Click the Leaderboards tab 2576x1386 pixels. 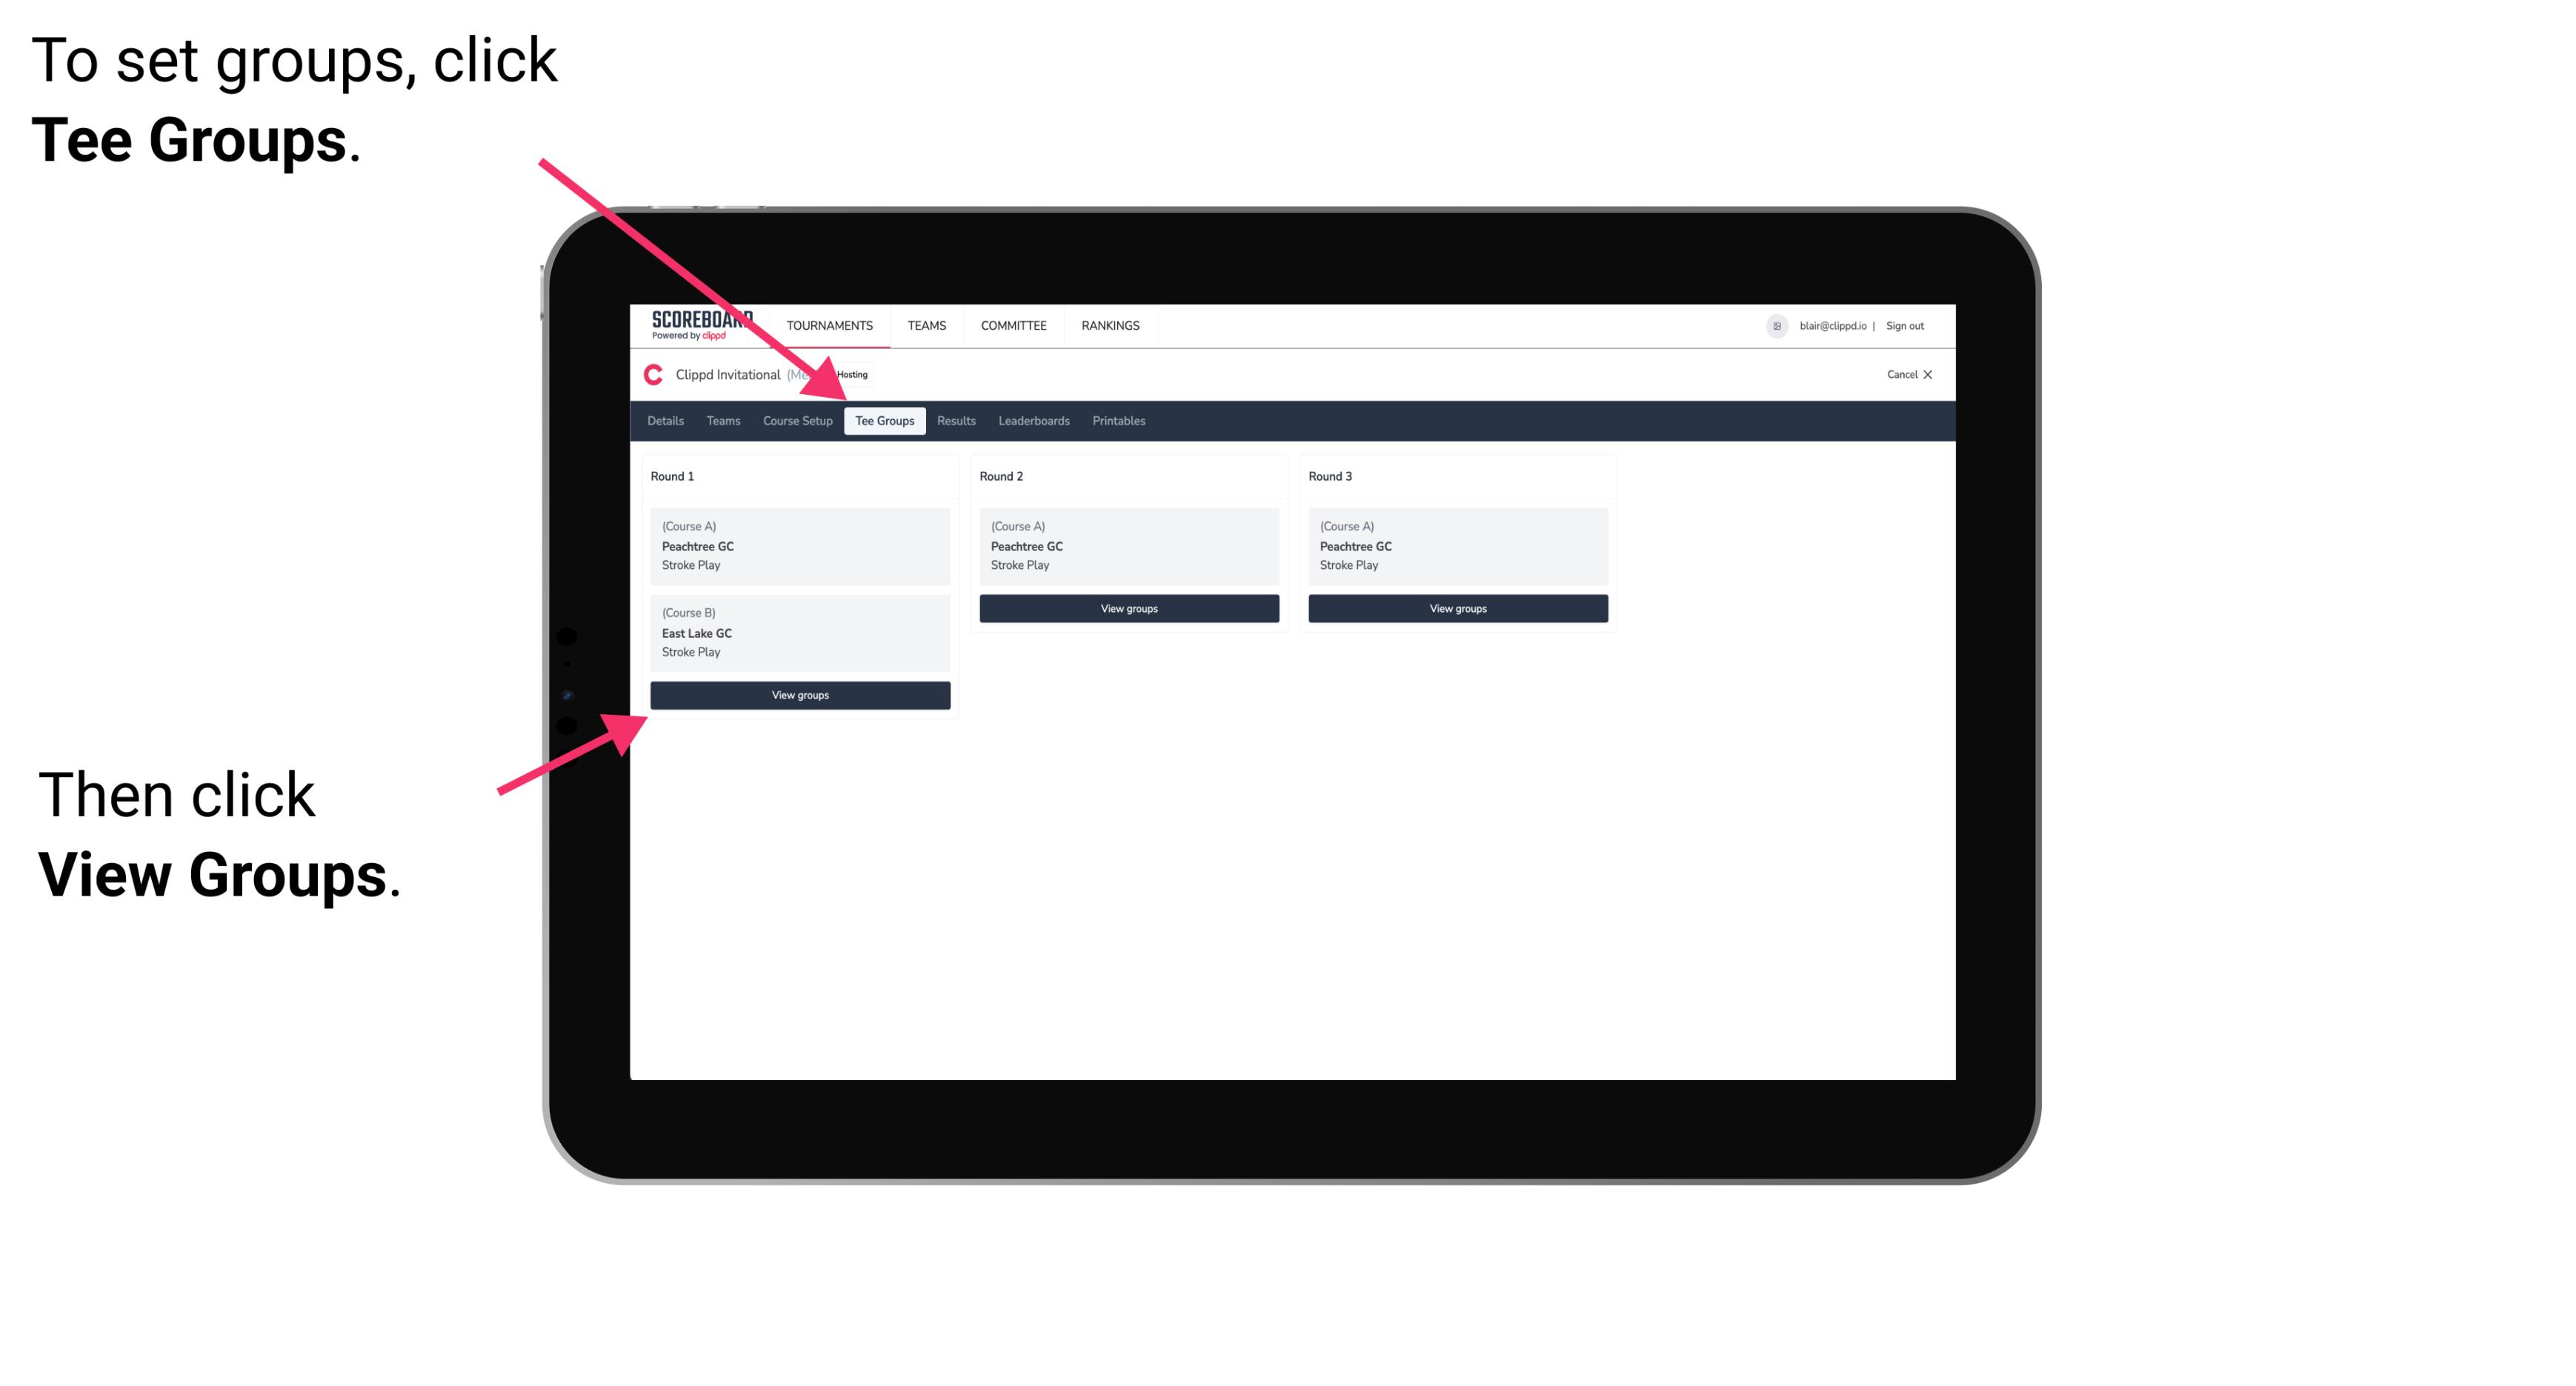[1033, 420]
